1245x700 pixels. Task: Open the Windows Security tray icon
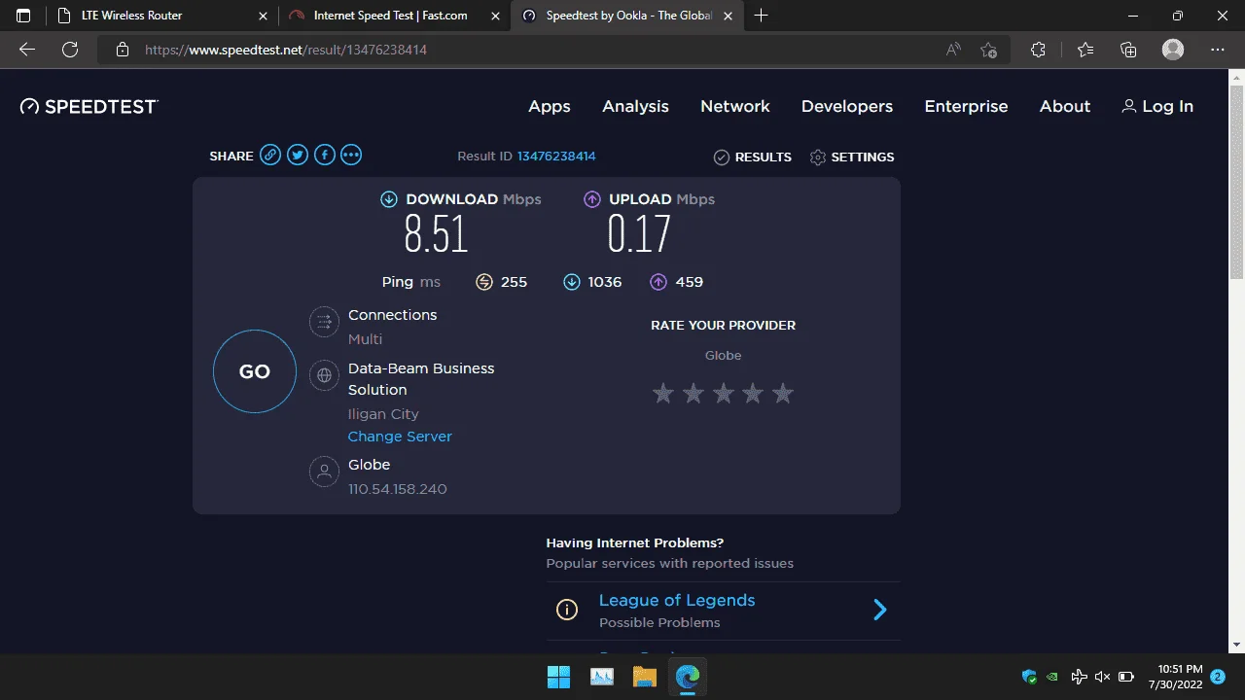pos(1030,677)
